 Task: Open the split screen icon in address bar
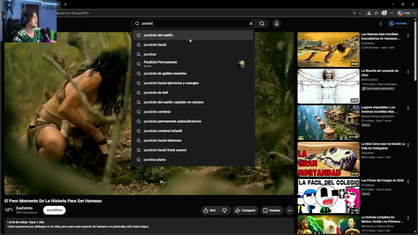pyautogui.click(x=354, y=13)
